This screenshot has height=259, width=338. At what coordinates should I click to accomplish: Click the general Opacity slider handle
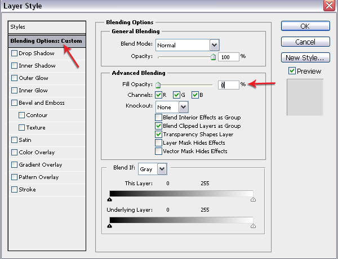213,57
